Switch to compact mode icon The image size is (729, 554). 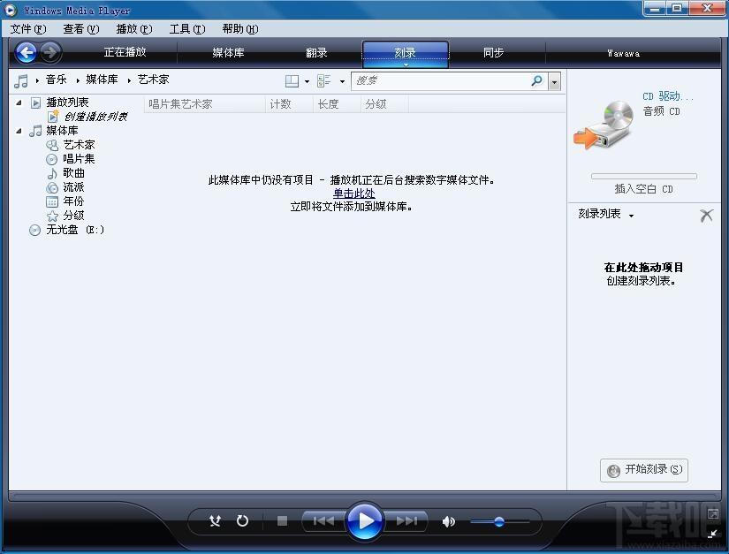click(x=713, y=533)
